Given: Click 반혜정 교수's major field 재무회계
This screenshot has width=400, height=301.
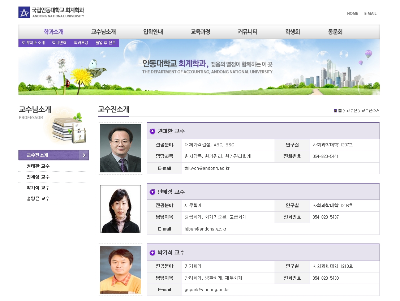Looking at the screenshot, I should pos(193,206).
